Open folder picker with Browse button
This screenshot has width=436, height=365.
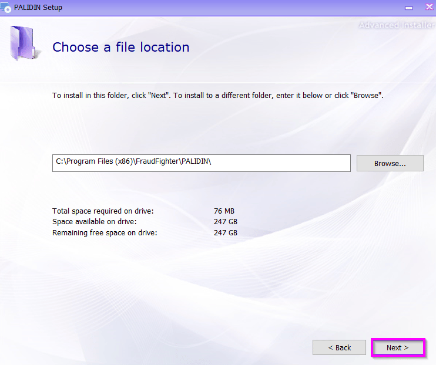(x=390, y=163)
